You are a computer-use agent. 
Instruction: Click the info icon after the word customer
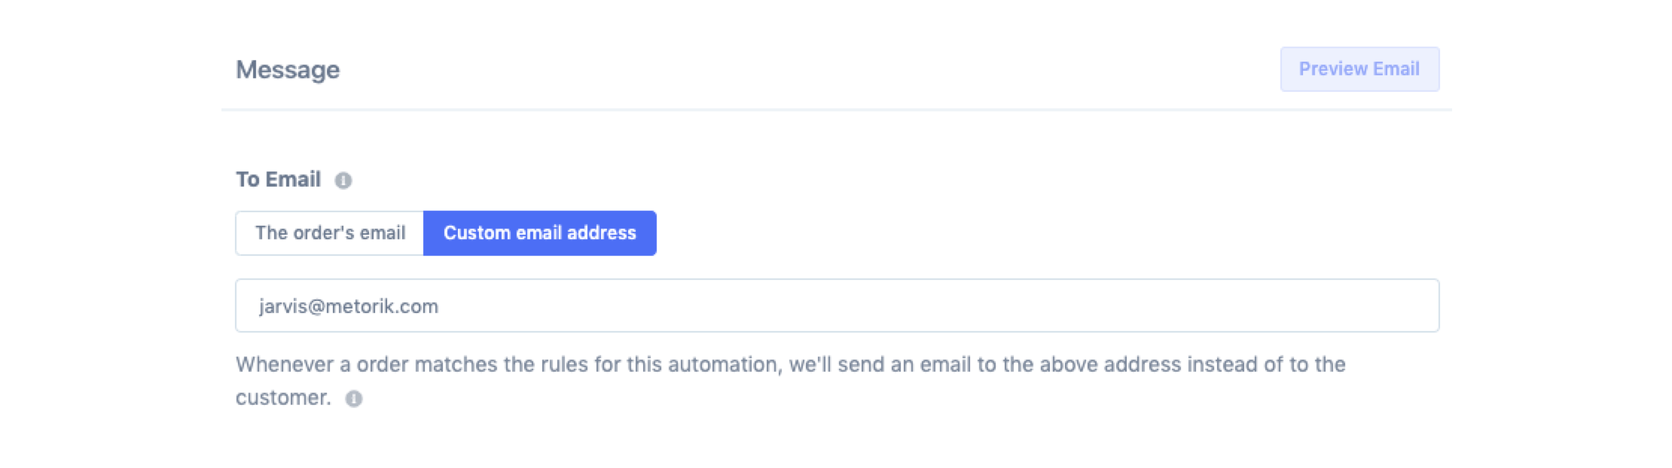pos(353,399)
